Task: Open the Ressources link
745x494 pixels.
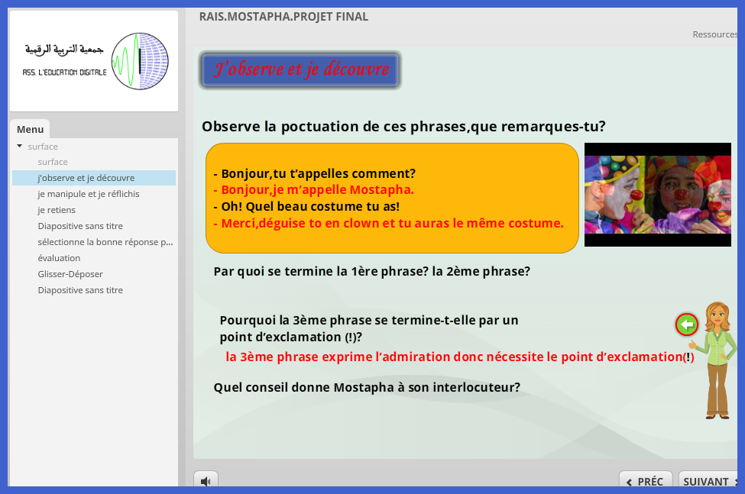Action: click(715, 34)
